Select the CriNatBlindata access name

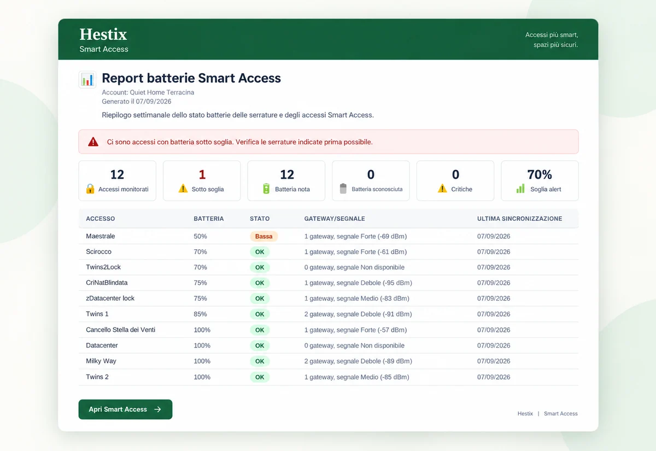(x=107, y=283)
